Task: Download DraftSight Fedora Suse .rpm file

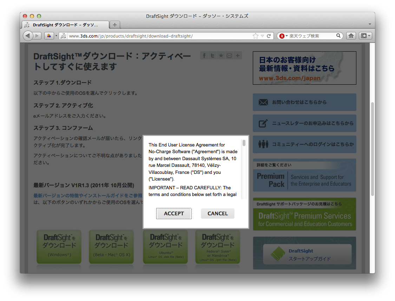Action: pyautogui.click(x=218, y=247)
